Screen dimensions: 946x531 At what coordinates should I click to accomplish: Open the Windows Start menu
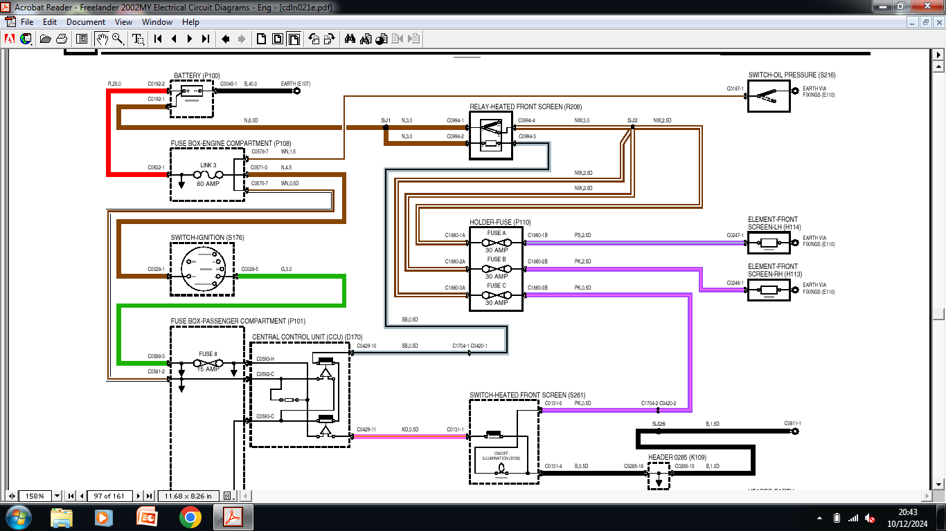(x=17, y=517)
